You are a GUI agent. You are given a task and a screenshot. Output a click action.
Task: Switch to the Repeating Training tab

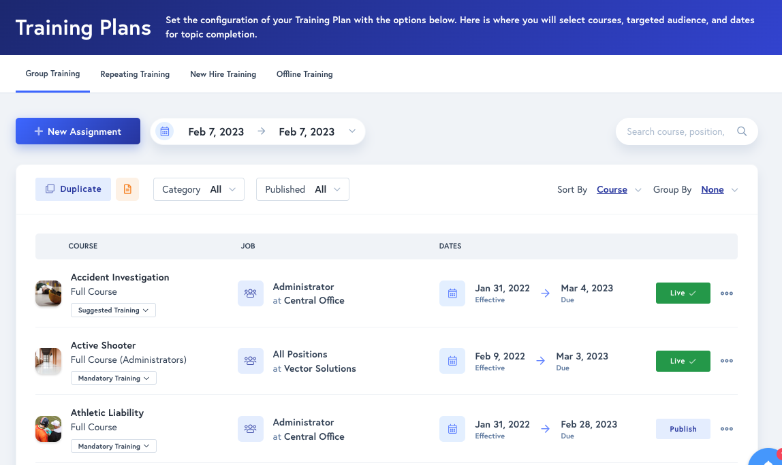pos(135,74)
